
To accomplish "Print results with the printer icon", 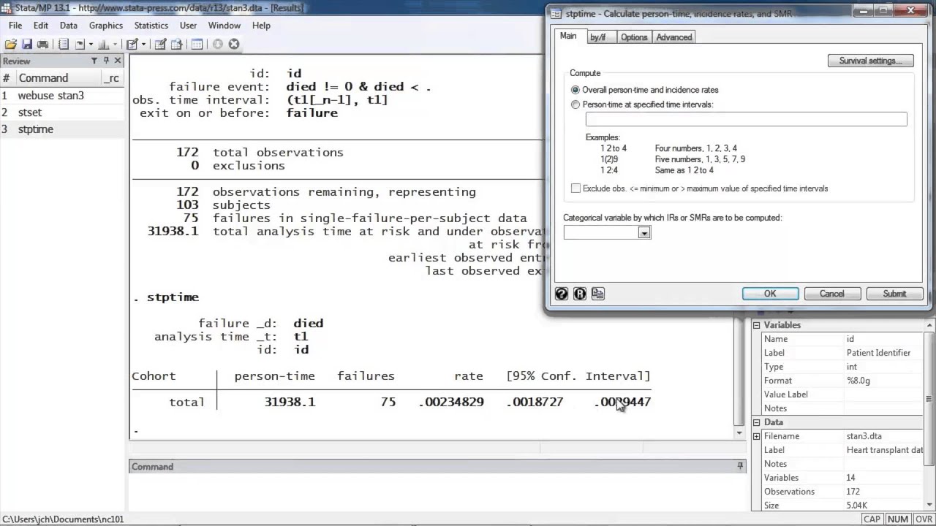I will pos(42,44).
